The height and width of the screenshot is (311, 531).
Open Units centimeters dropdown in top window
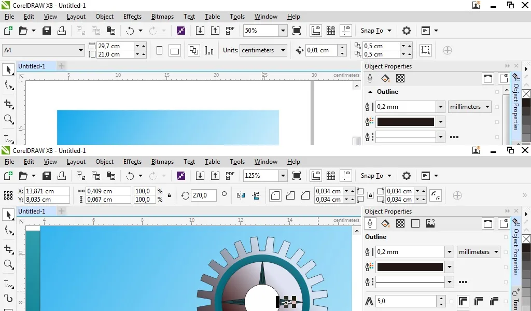coord(283,50)
